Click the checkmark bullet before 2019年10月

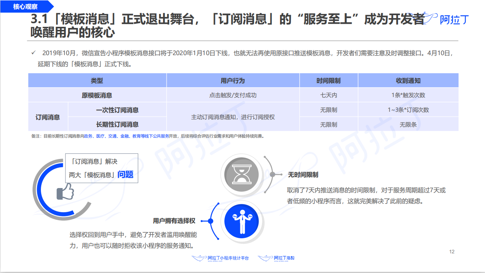tap(33, 52)
